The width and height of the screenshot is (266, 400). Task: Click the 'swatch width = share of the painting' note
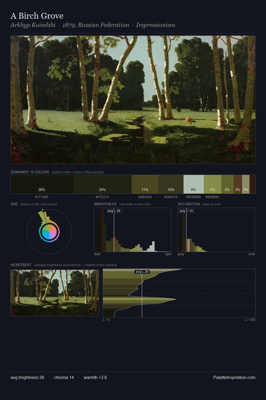click(x=78, y=172)
